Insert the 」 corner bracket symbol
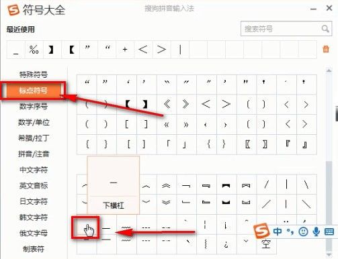338x259 pixels. [x=186, y=144]
